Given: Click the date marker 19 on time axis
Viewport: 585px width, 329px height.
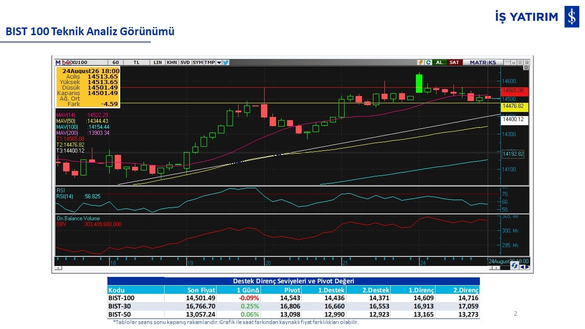Looking at the screenshot, I should click(190, 262).
